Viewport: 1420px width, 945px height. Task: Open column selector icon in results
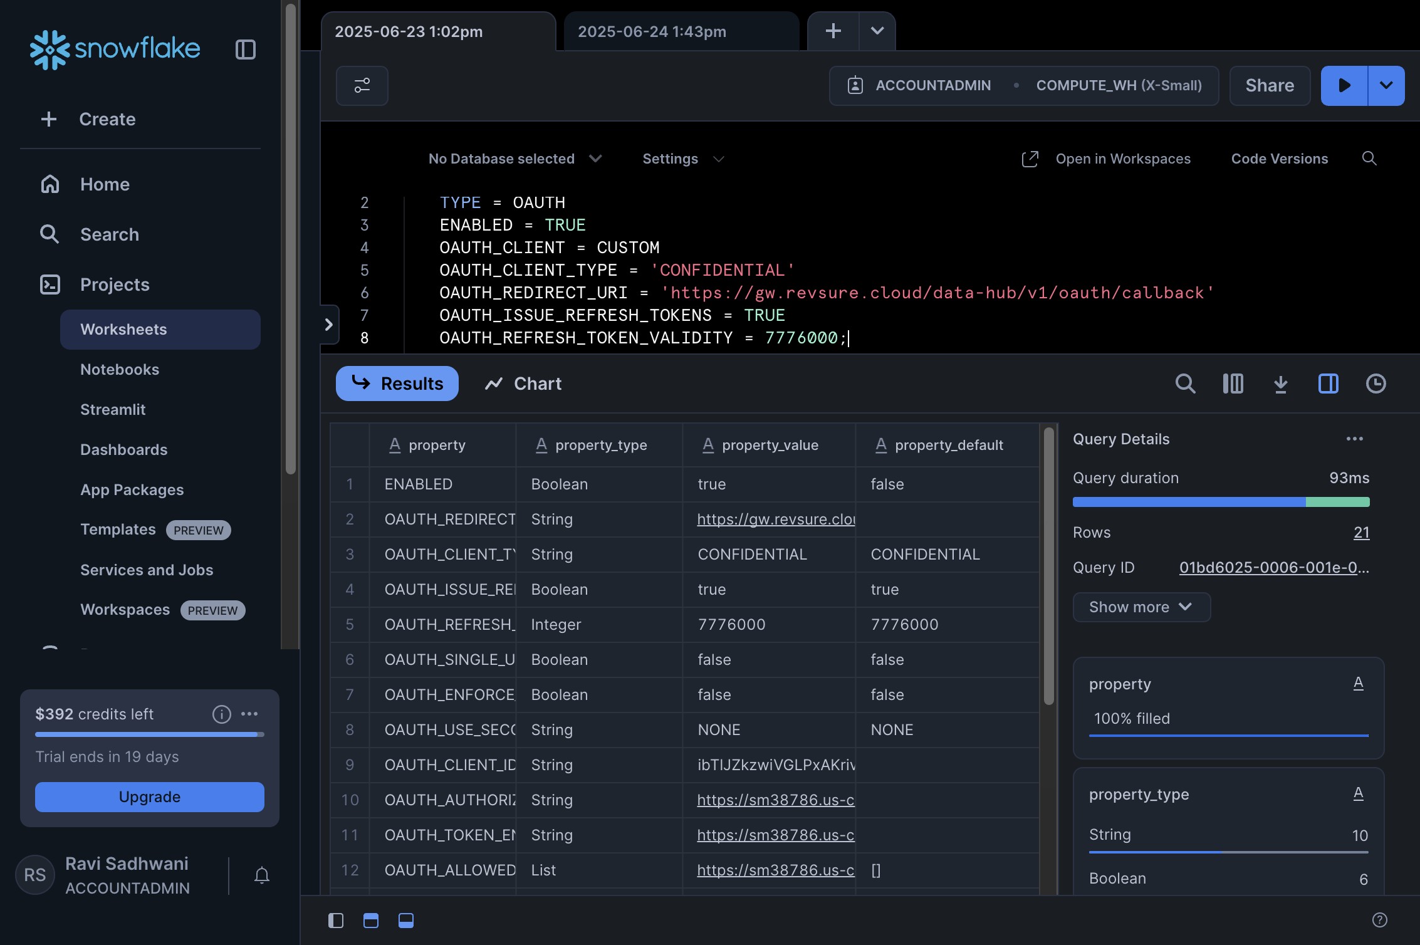pyautogui.click(x=1233, y=384)
